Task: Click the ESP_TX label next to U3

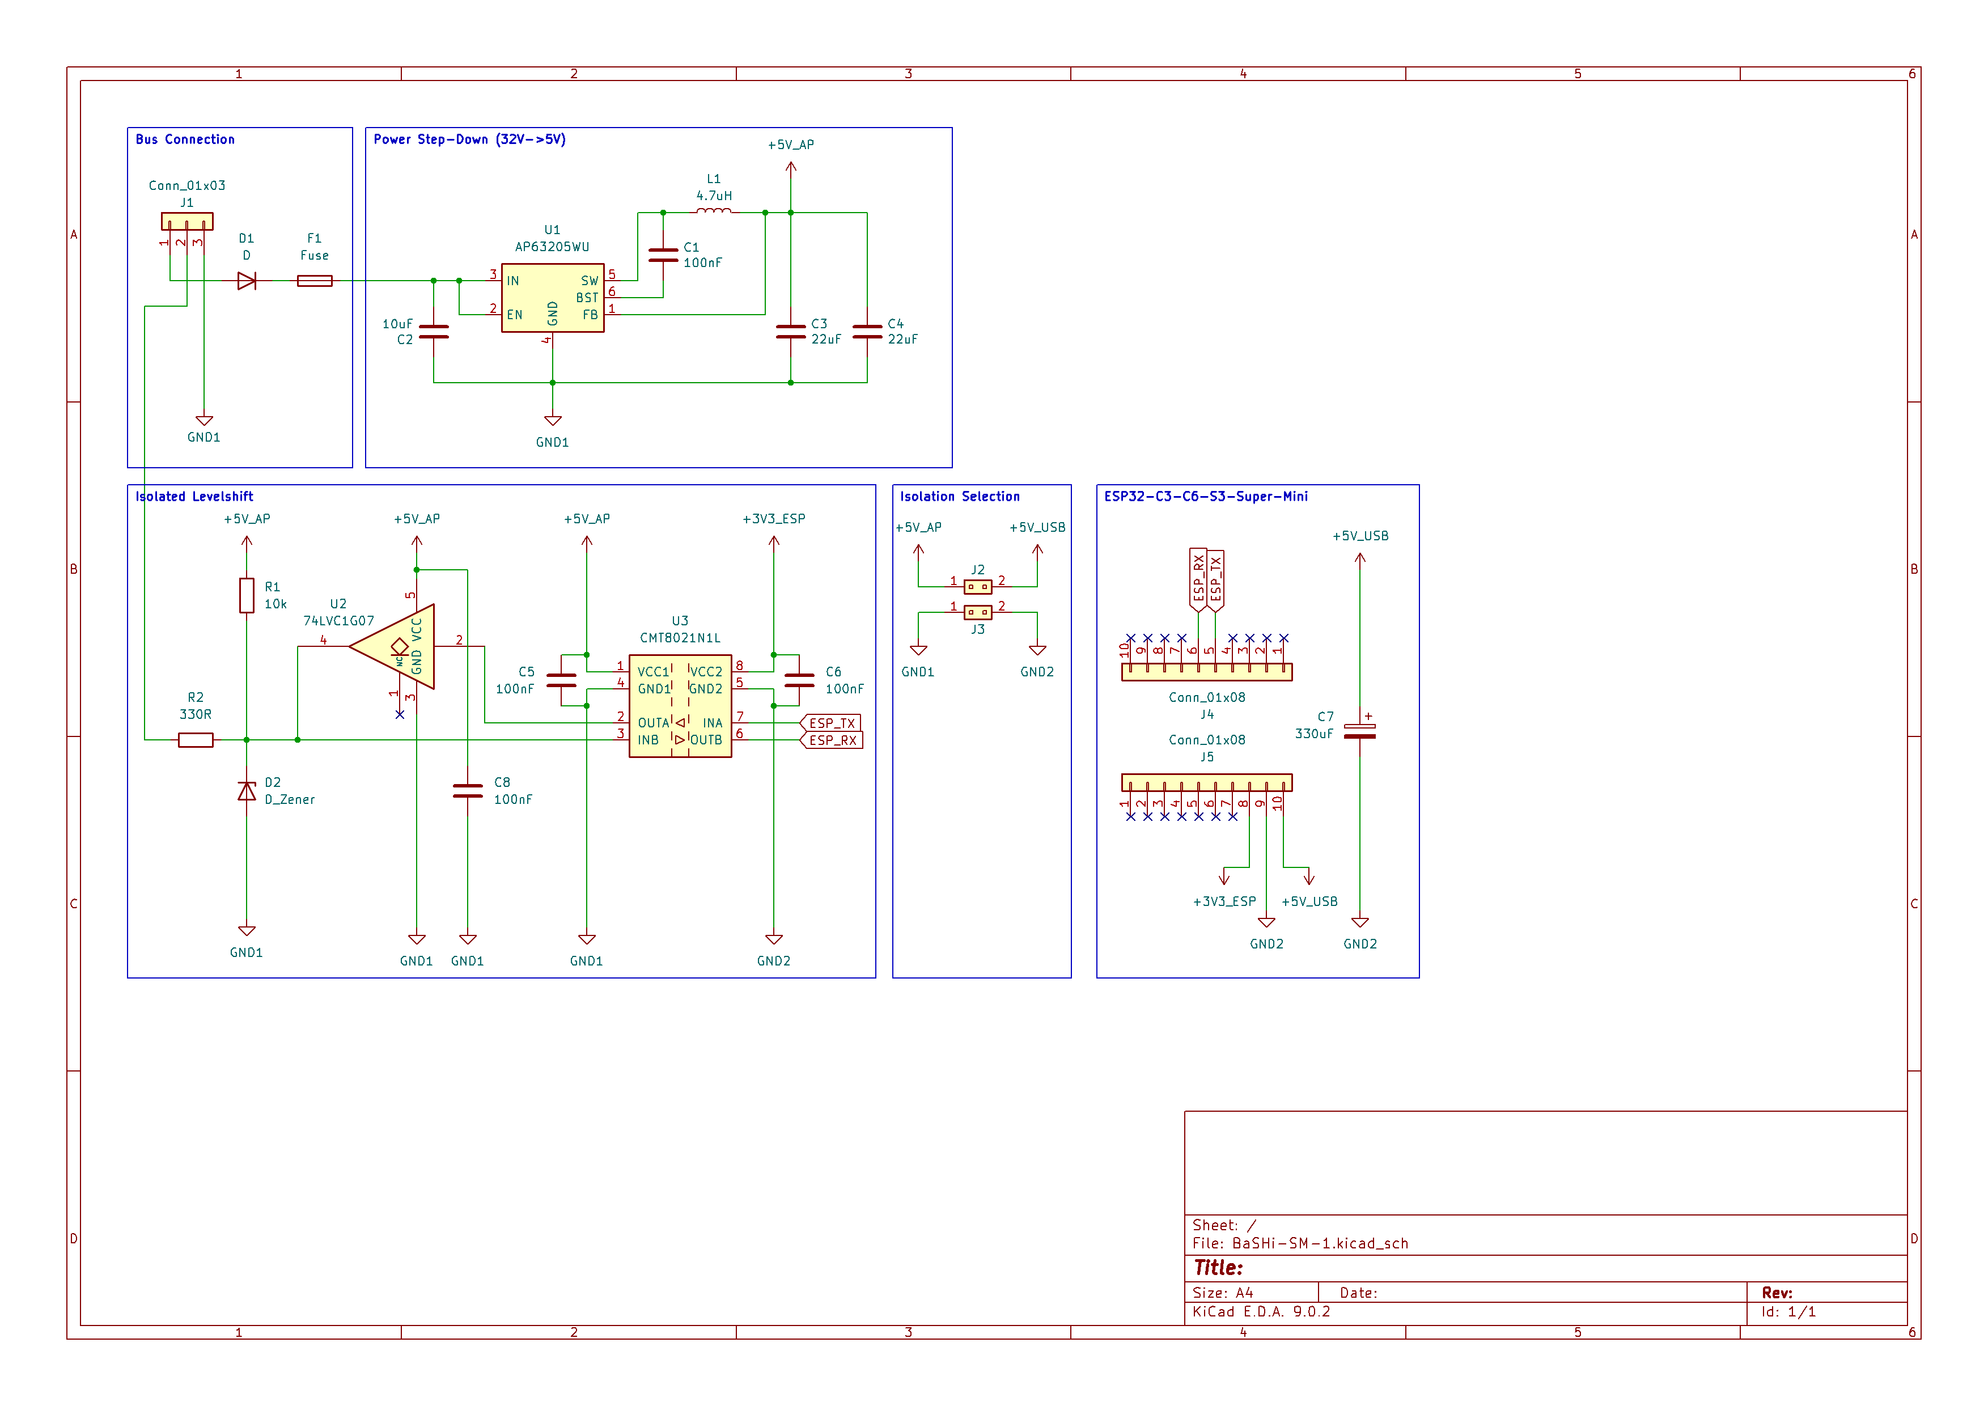Action: click(830, 723)
